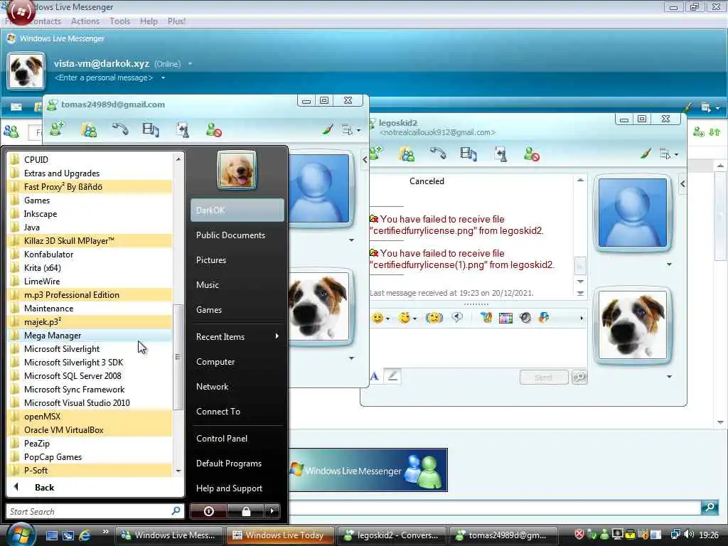Open the online status dropdown next to vista-vm@darkok.xyz
Screen dimensions: 728x546
pos(190,63)
